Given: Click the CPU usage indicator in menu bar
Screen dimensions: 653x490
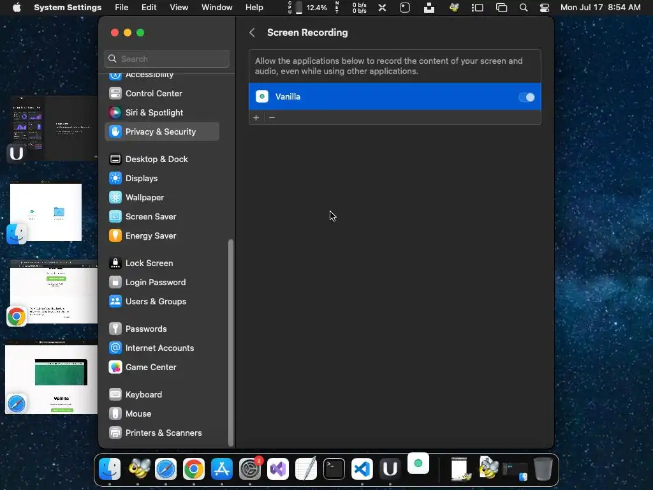Looking at the screenshot, I should pyautogui.click(x=307, y=8).
